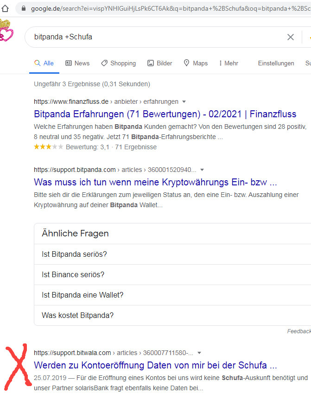The width and height of the screenshot is (311, 406).
Task: Expand question Ist Bitpanda seriös?
Action: pyautogui.click(x=172, y=254)
